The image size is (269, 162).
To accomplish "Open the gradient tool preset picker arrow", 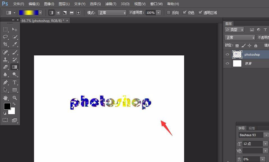I will (14, 13).
